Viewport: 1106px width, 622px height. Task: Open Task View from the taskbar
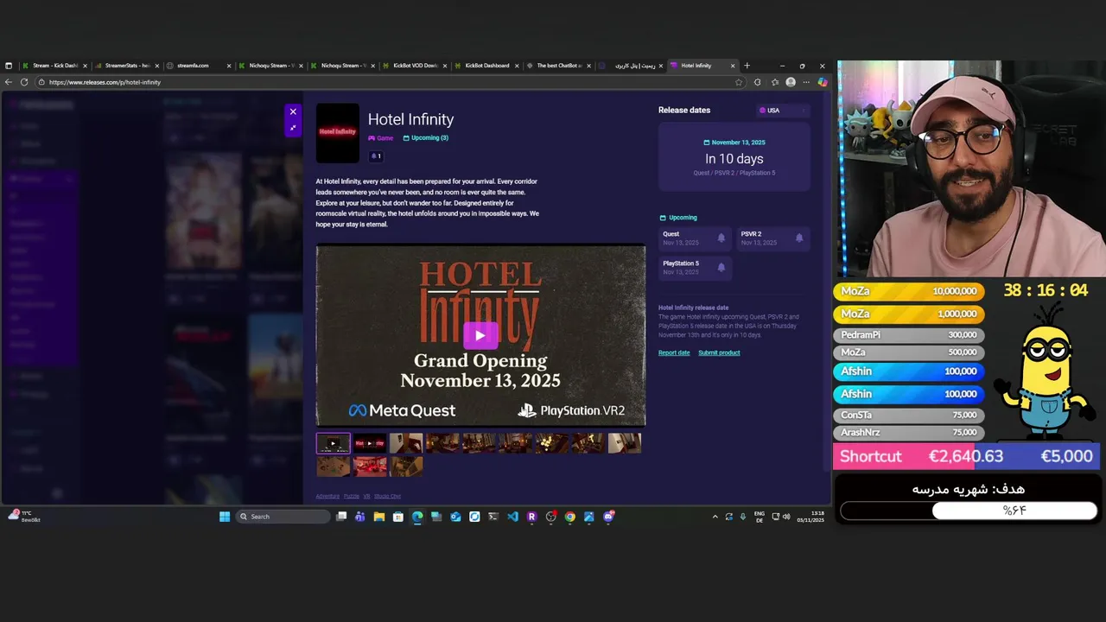coord(341,517)
